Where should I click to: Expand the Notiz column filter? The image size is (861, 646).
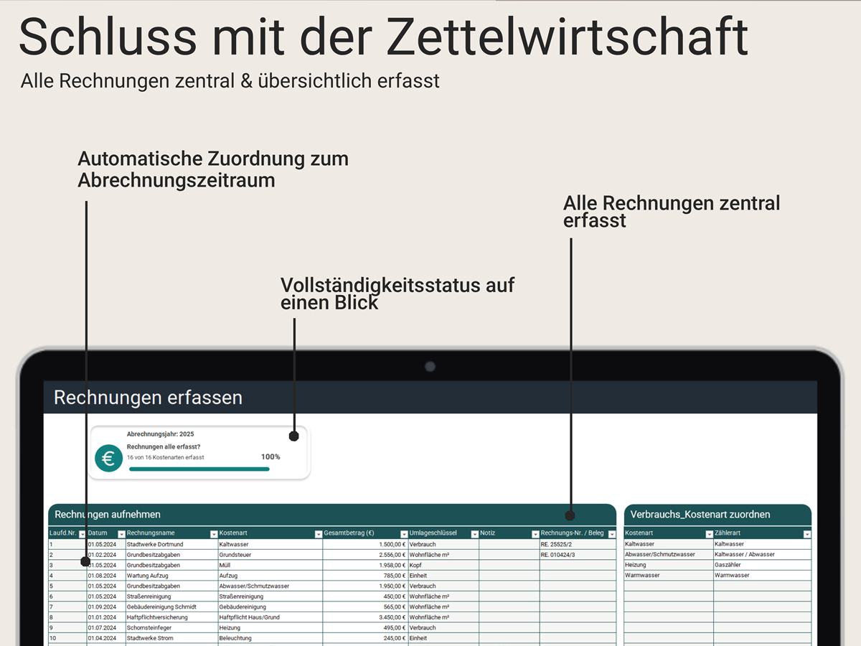(535, 534)
